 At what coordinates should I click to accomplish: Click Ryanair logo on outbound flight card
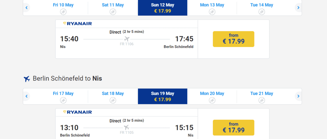pos(77,24)
